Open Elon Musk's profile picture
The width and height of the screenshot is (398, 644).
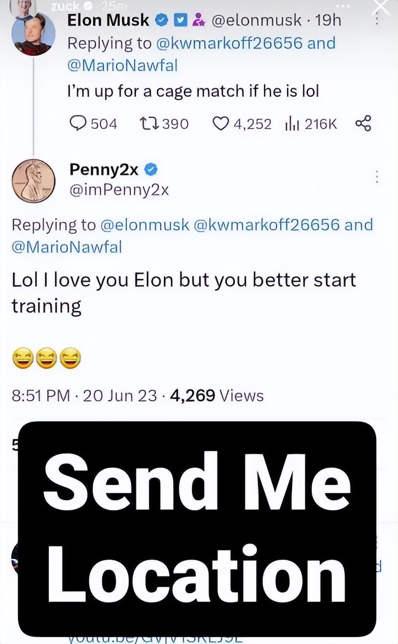[x=34, y=34]
